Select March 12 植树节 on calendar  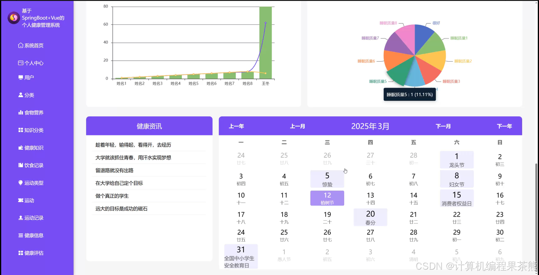click(327, 198)
